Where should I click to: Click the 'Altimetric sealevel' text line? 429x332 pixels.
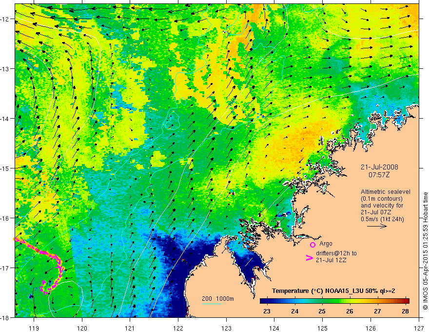(x=386, y=192)
